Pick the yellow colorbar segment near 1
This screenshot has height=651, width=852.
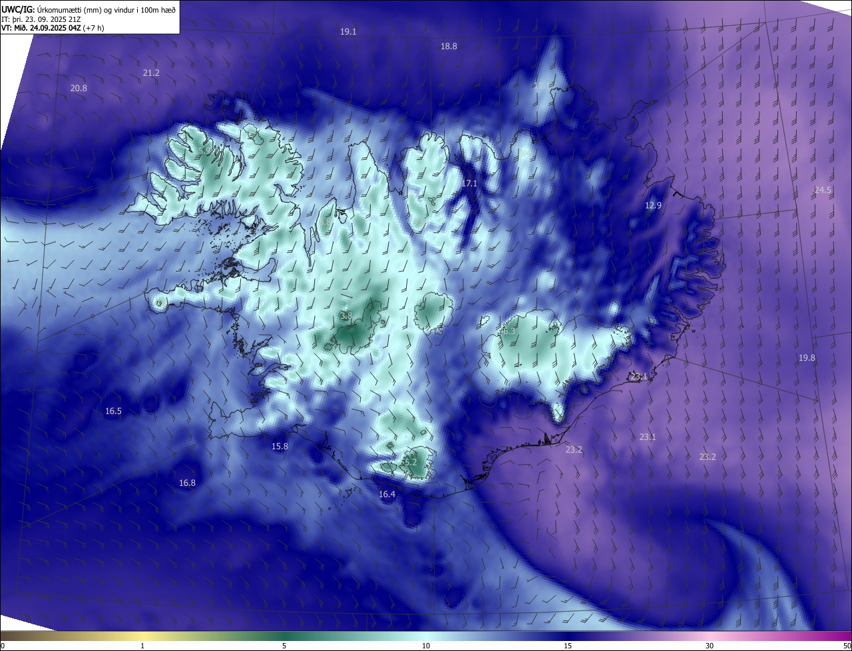tap(142, 636)
